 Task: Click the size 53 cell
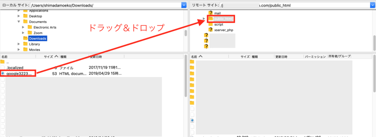[54, 74]
